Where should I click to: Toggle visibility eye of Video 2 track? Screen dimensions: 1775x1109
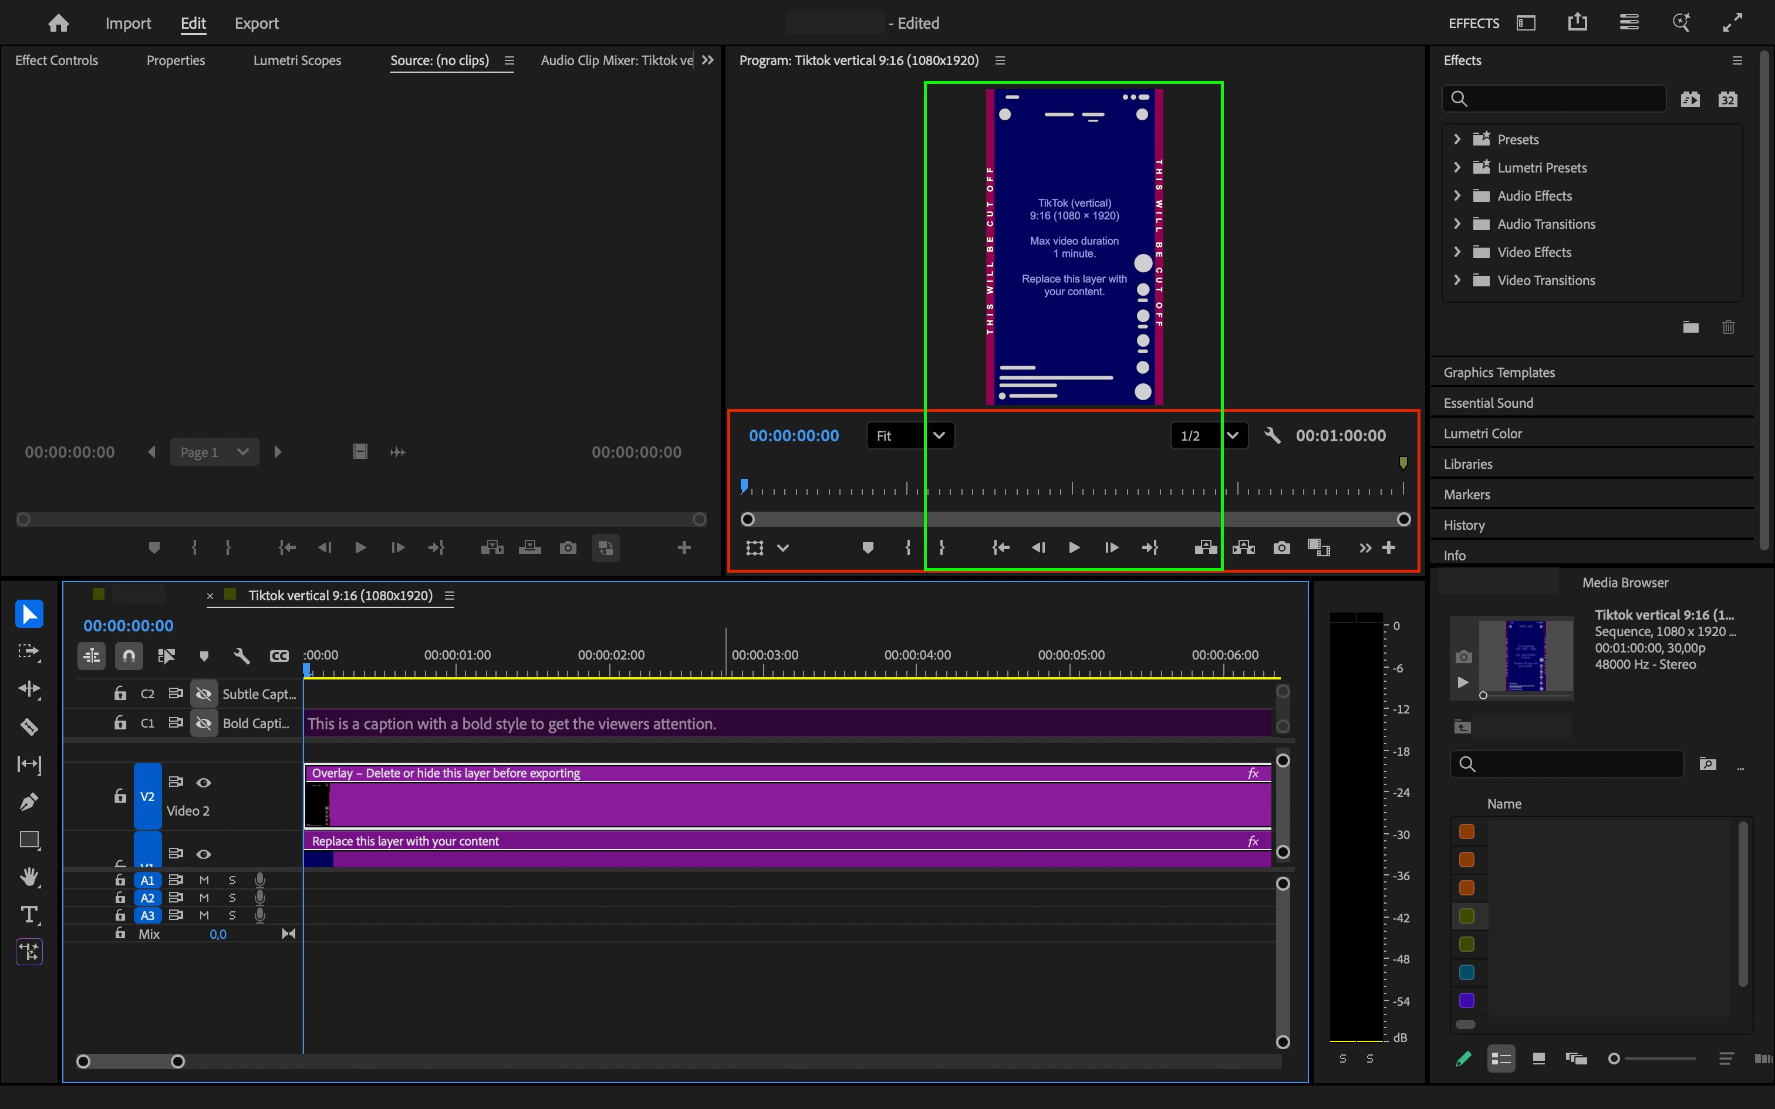(x=204, y=783)
